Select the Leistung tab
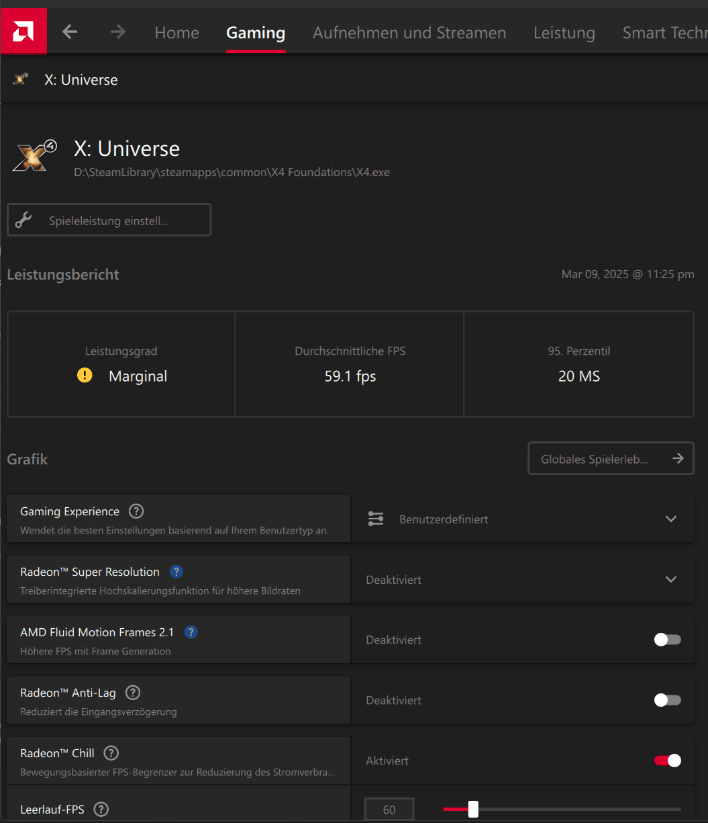Viewport: 708px width, 823px height. pos(564,32)
